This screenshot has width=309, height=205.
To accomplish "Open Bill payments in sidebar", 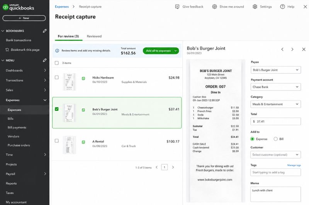I will [x=17, y=128].
